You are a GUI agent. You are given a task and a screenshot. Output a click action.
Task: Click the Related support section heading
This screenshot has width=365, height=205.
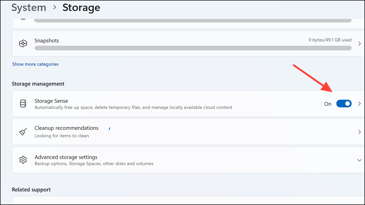coord(31,190)
